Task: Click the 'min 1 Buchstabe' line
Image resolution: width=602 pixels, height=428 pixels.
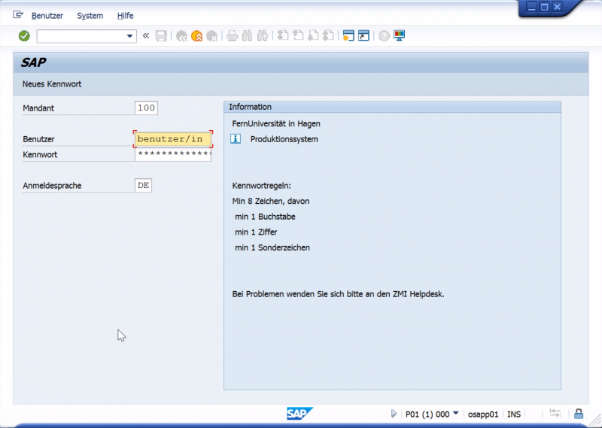Action: [x=265, y=217]
